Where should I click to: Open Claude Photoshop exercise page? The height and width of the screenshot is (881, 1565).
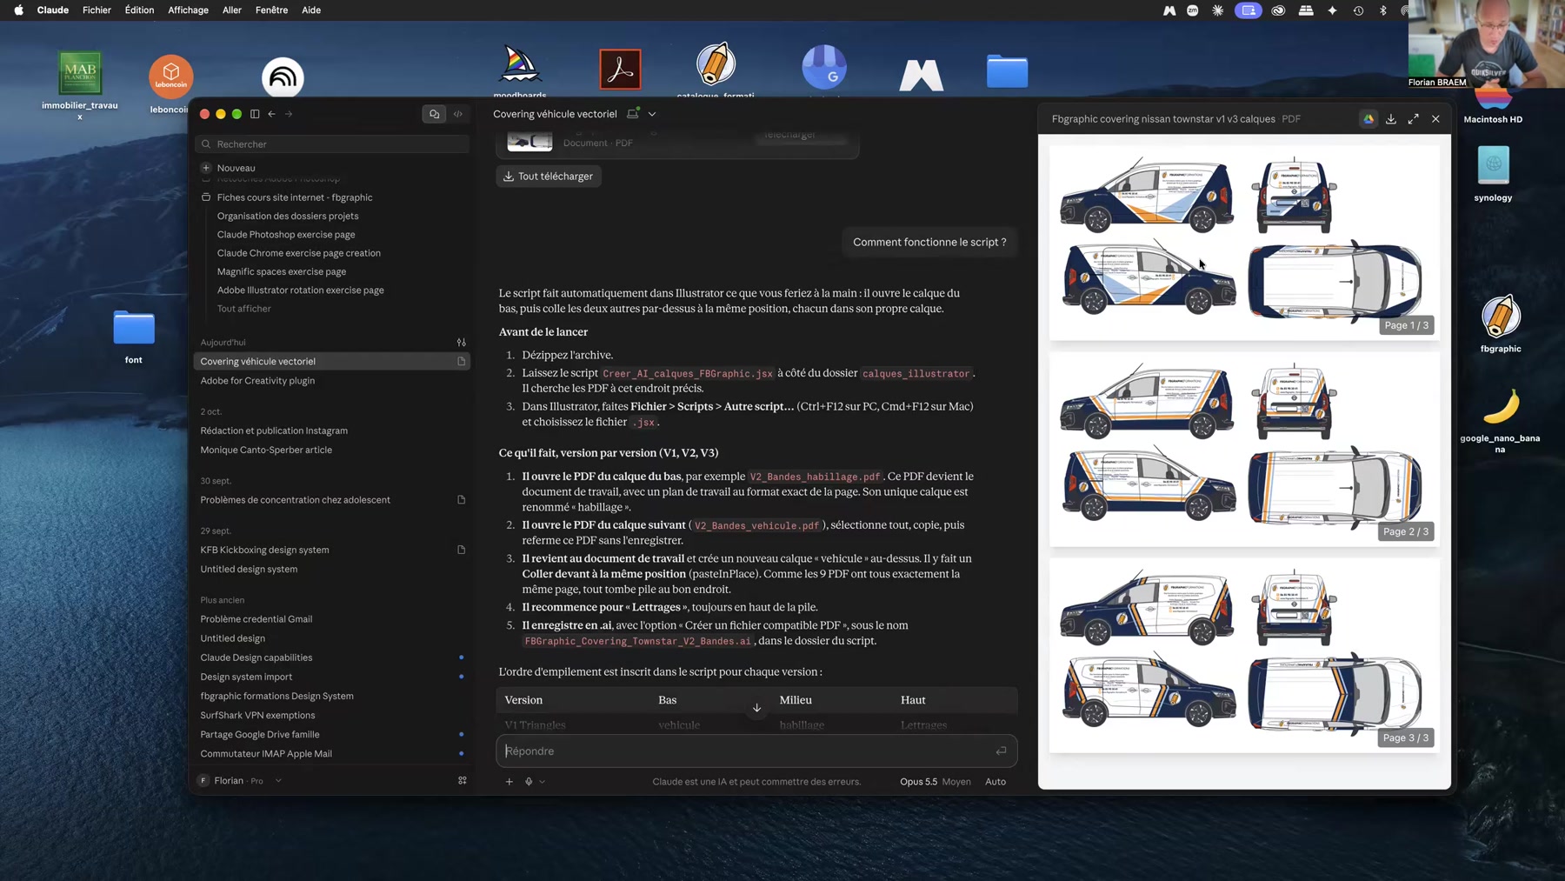[286, 235]
